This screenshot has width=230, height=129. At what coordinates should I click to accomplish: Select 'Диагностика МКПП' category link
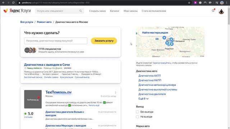tap(150, 80)
